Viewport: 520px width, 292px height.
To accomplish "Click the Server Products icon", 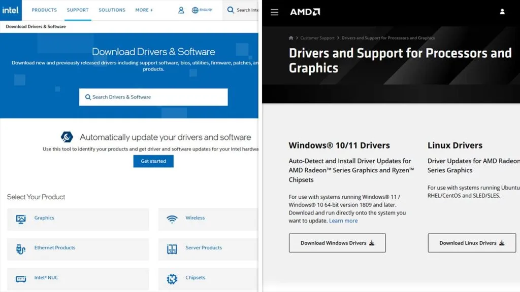I will pyautogui.click(x=172, y=249).
